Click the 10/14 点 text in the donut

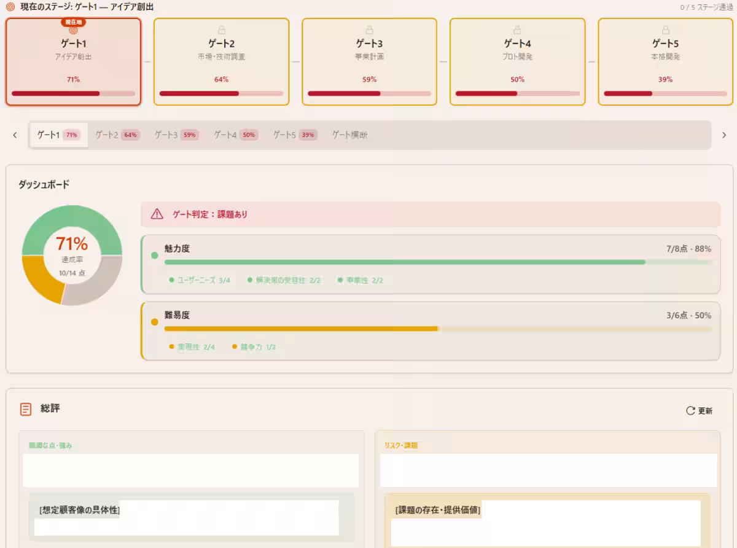click(x=72, y=273)
